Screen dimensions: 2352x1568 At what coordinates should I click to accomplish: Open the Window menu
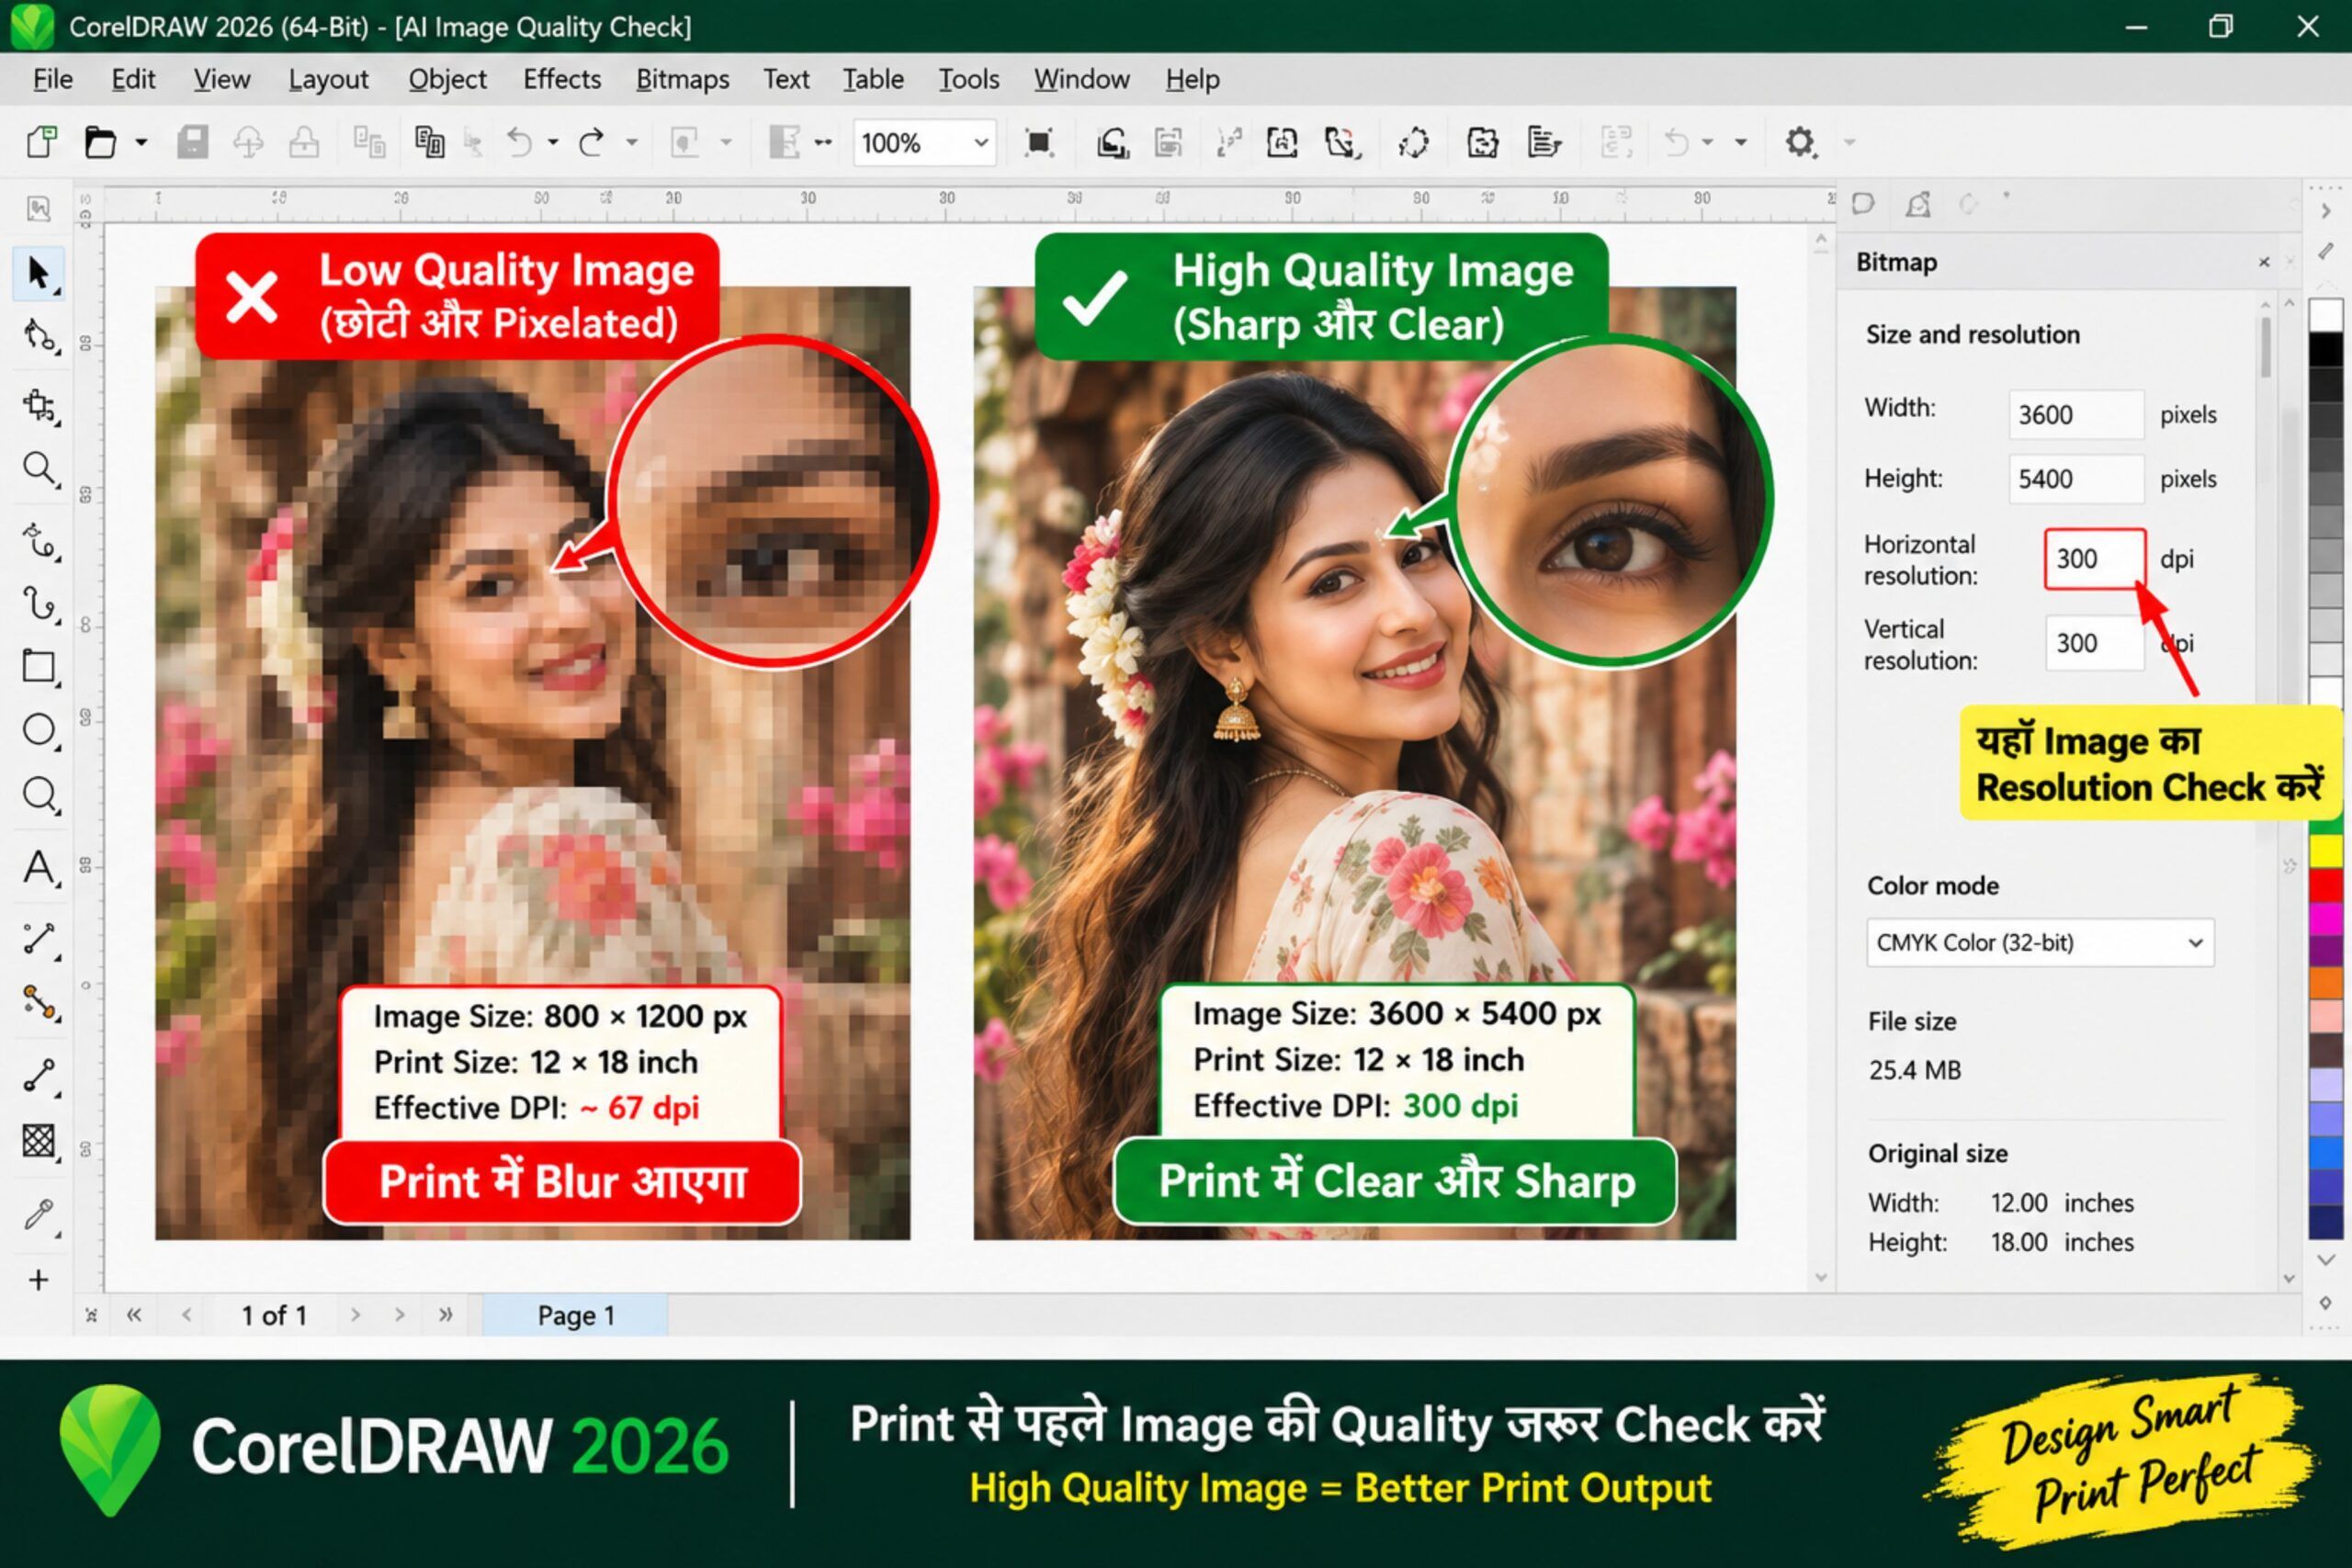(1082, 79)
